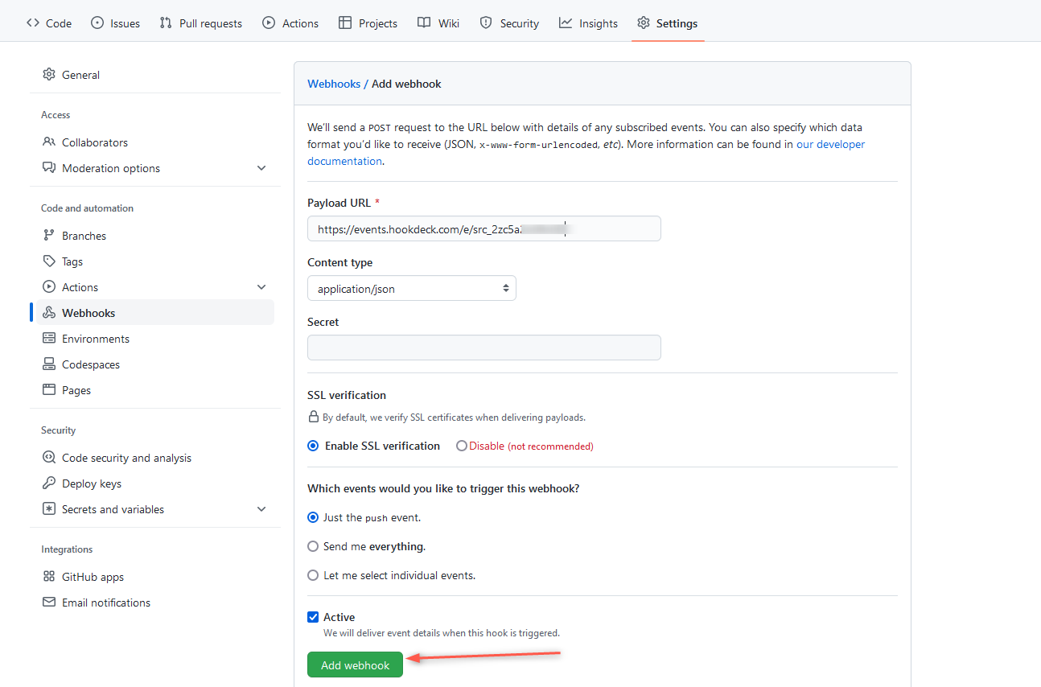The height and width of the screenshot is (687, 1041).
Task: Switch to the Pull requests tab
Action: [200, 23]
